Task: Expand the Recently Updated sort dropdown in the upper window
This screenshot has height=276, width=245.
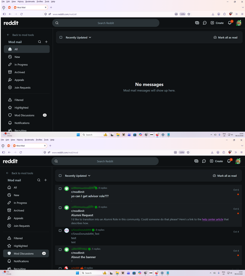Action: click(78, 38)
